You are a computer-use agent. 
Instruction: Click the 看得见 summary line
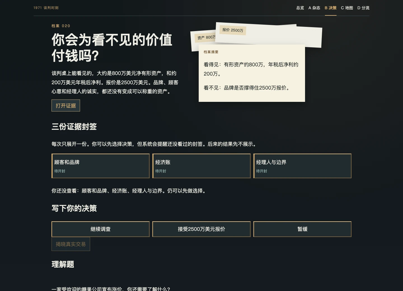coord(251,69)
